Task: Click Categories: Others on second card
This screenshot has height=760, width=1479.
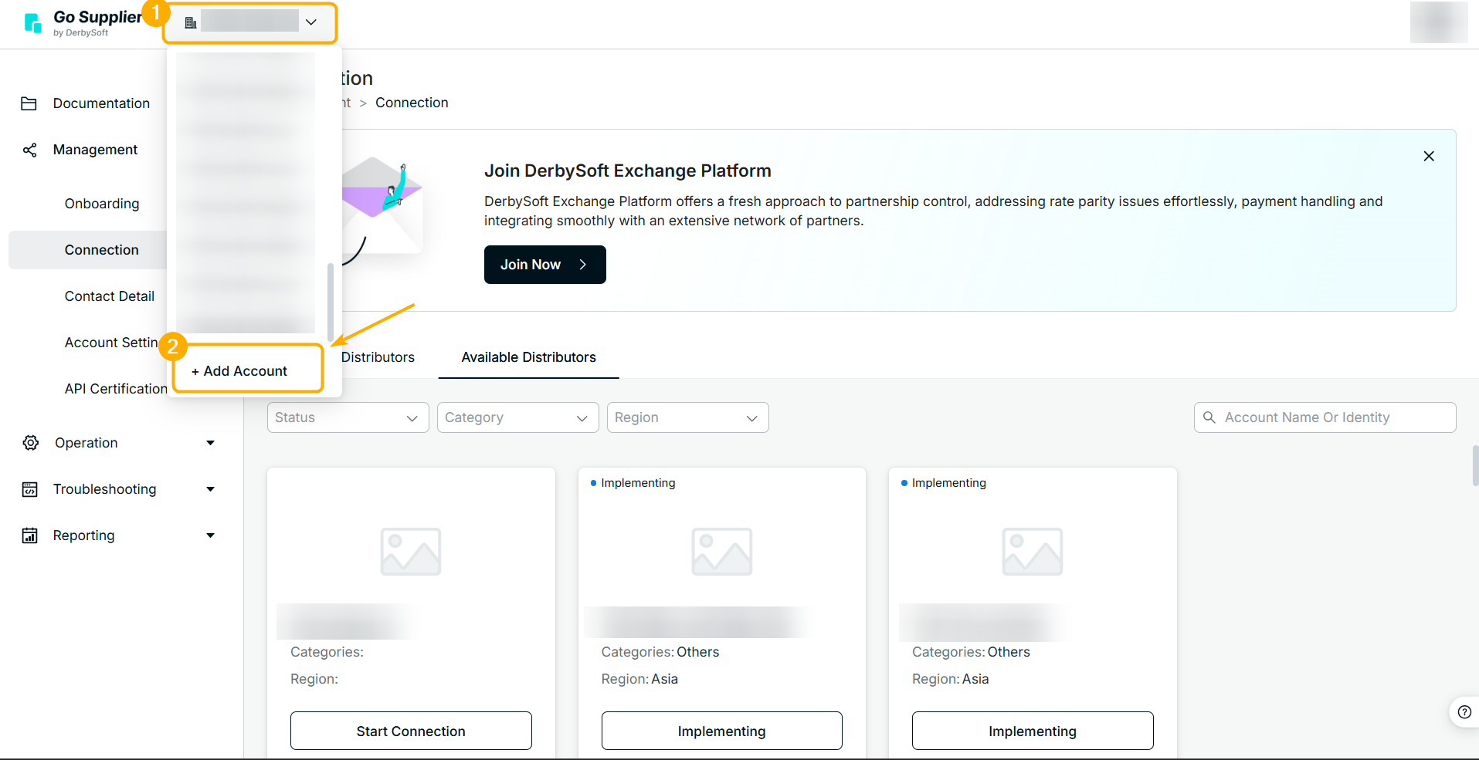Action: tap(660, 652)
